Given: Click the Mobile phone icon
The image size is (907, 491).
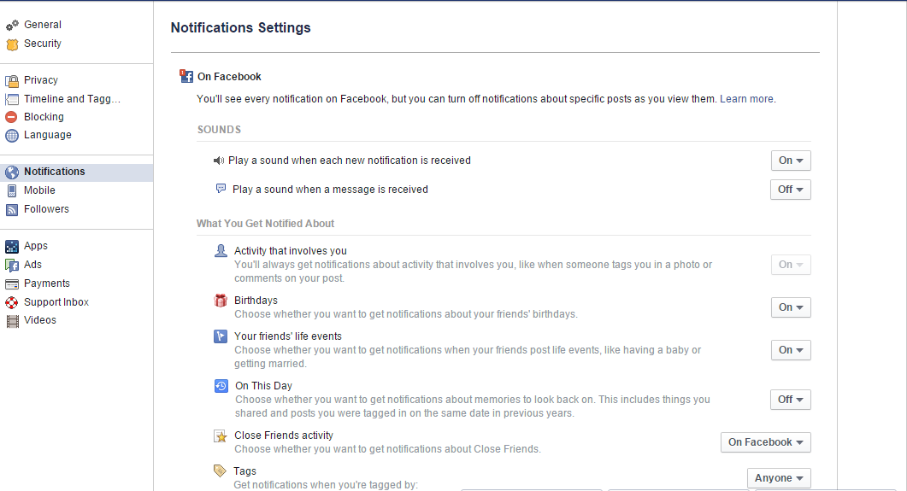Looking at the screenshot, I should (12, 190).
